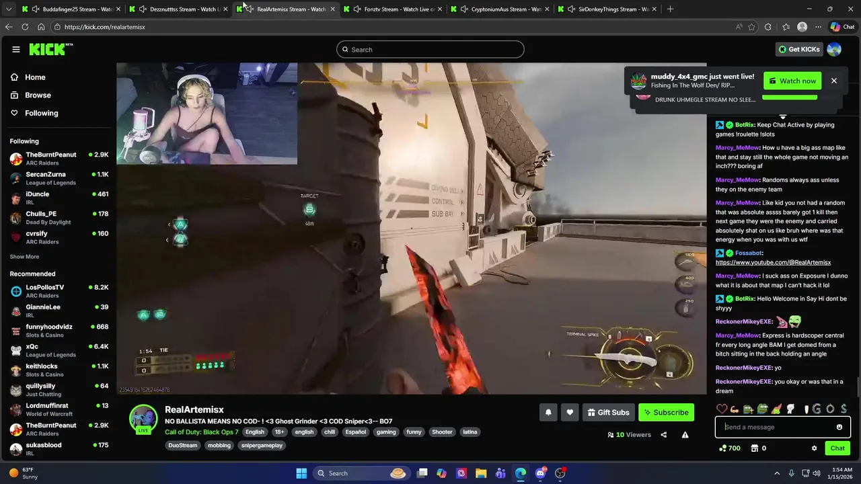The width and height of the screenshot is (861, 484).
Task: Switch to SirDonkeyThings Stream tab
Action: point(608,9)
